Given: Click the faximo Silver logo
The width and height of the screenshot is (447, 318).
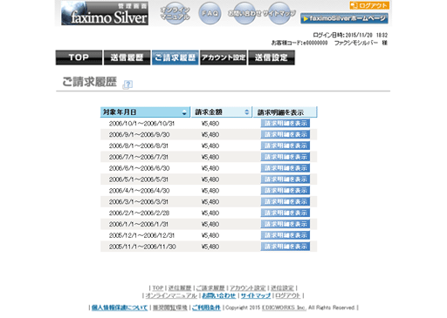Looking at the screenshot, I should point(105,13).
